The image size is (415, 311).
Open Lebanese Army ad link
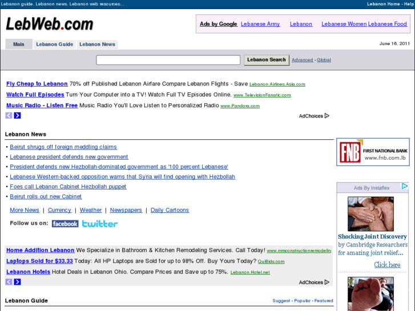coord(260,24)
